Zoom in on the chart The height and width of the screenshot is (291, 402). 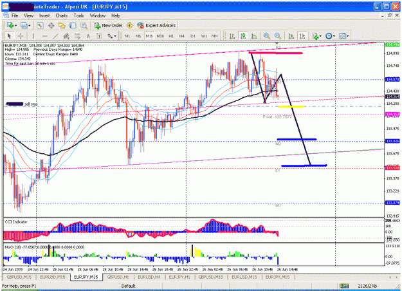pyautogui.click(x=267, y=36)
